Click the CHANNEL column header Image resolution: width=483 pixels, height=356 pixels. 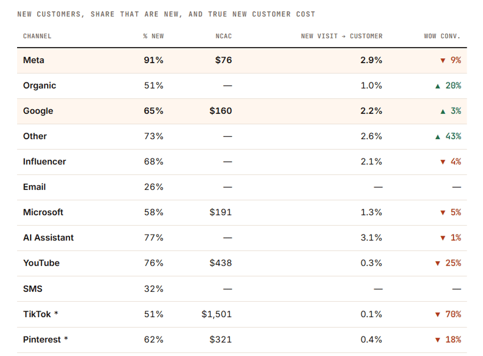(37, 36)
